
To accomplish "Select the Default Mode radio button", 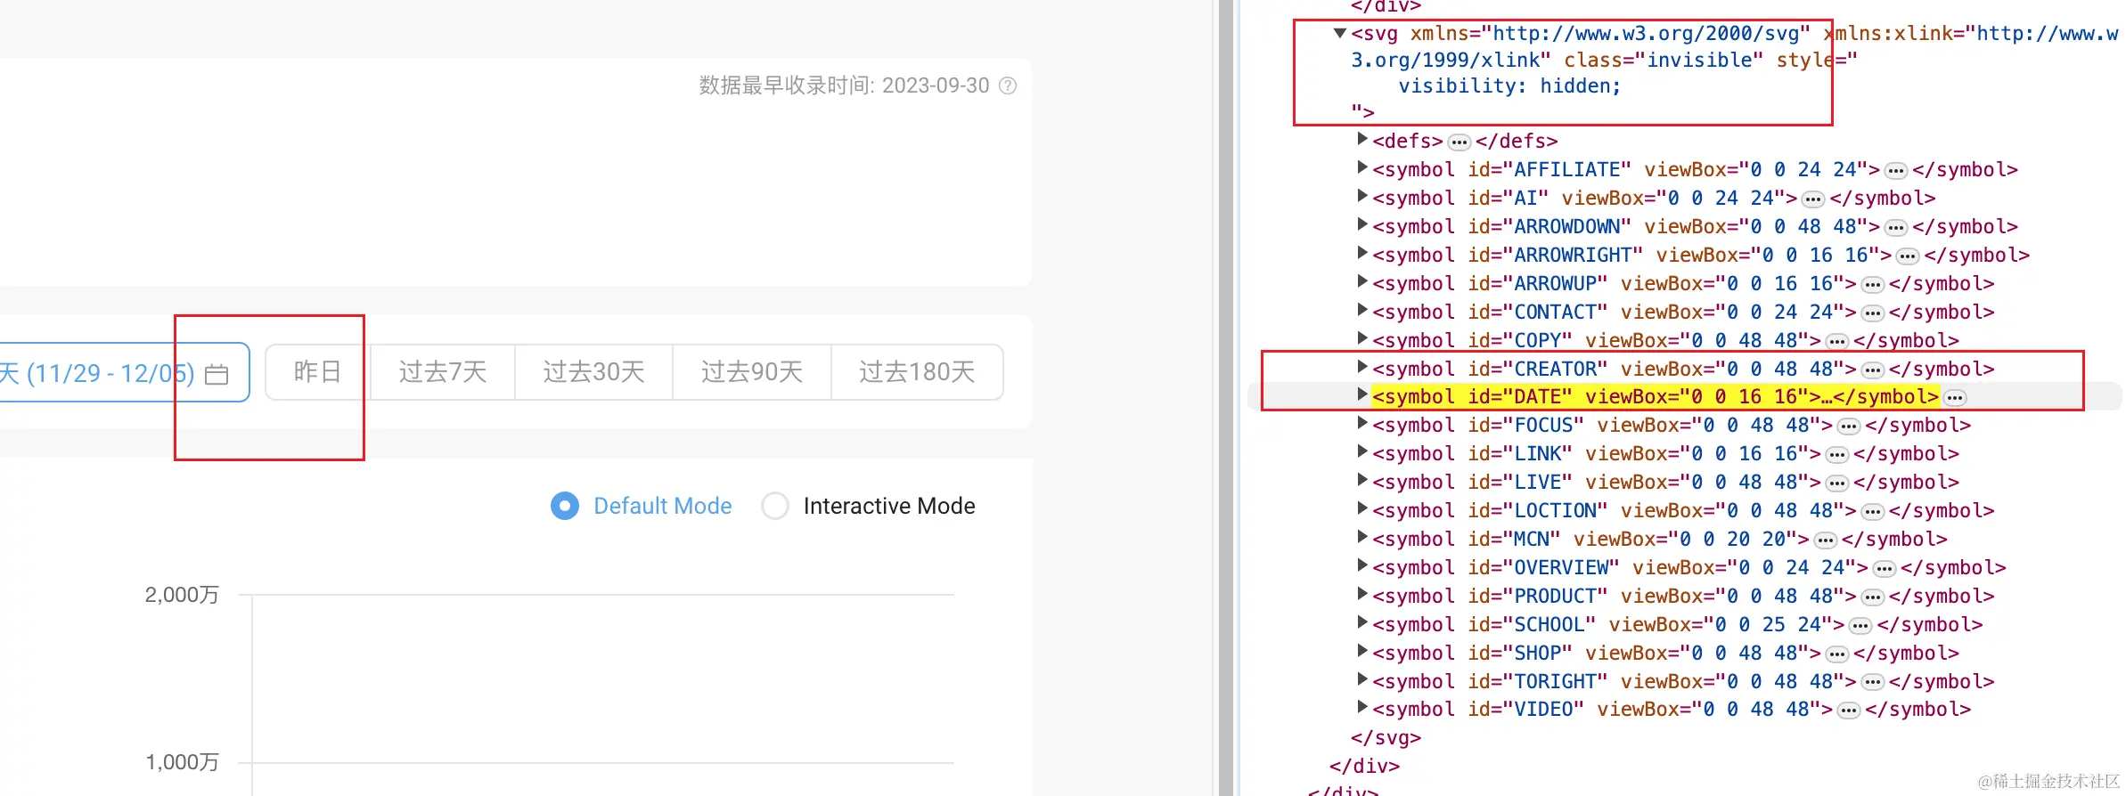I will pos(565,506).
